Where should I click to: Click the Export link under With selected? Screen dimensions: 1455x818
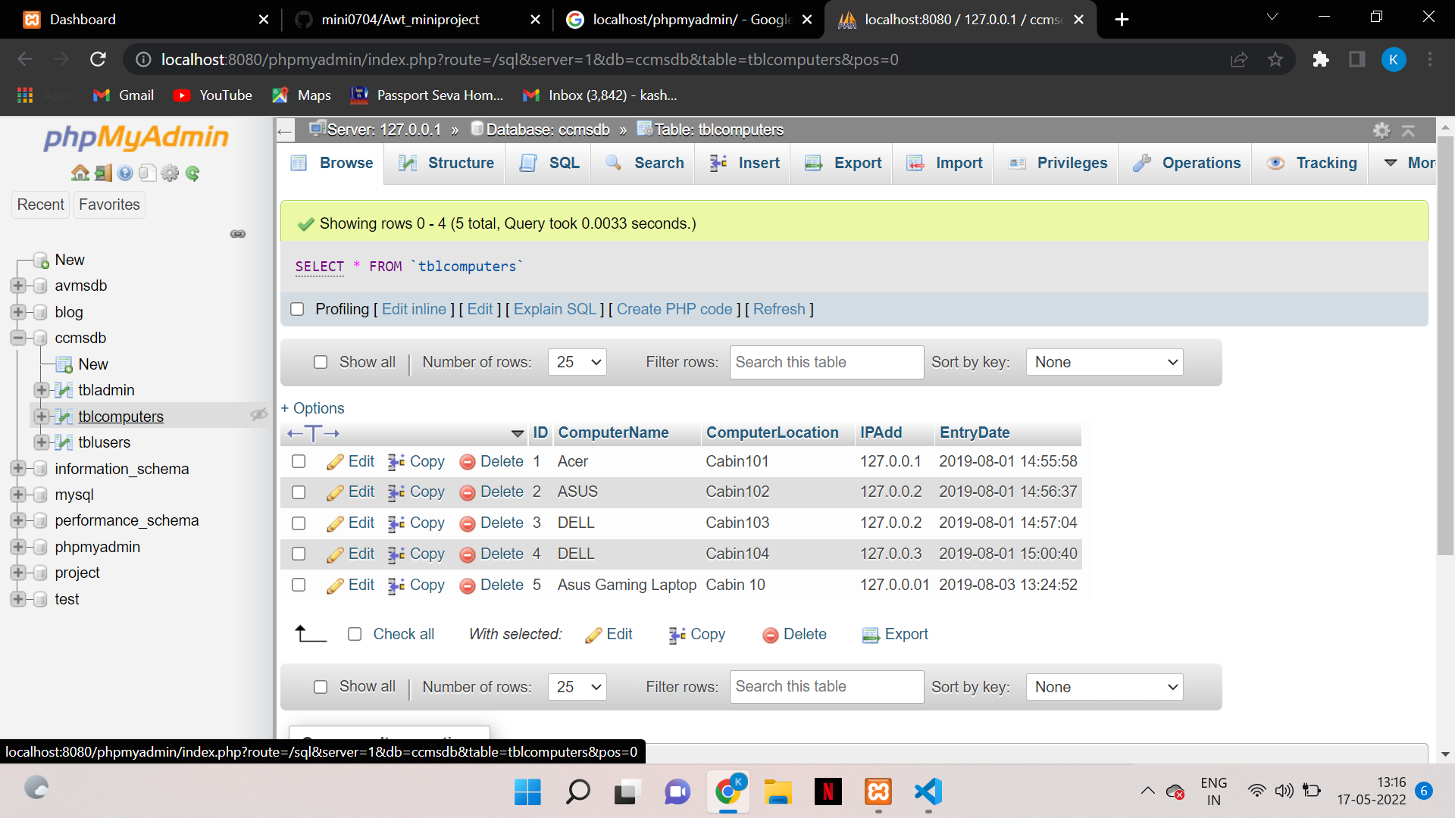(906, 634)
